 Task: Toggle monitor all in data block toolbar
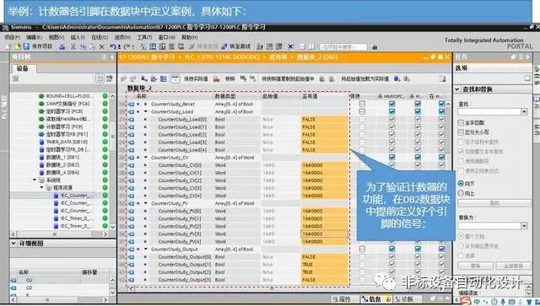tap(175, 79)
